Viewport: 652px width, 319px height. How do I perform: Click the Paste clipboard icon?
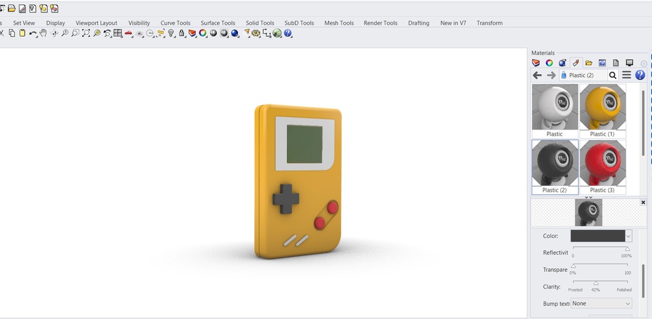(22, 33)
